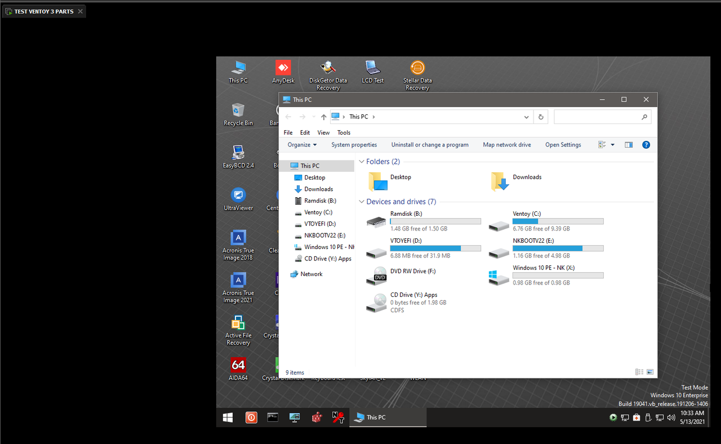
Task: Open the Windows Start button
Action: [x=228, y=418]
